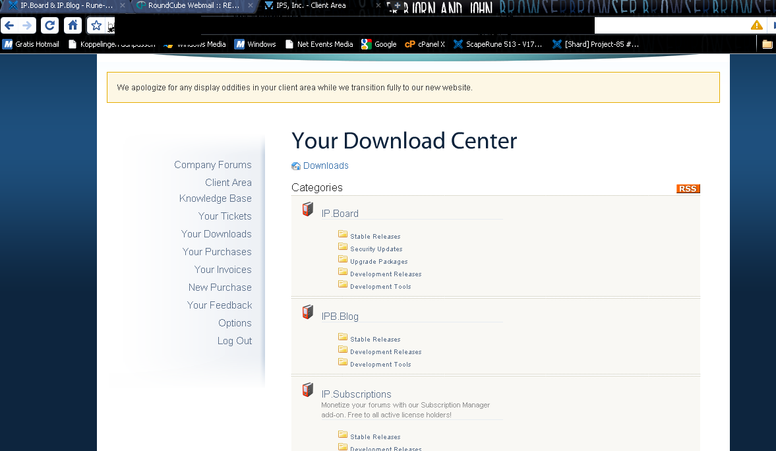View Your Tickets in the sidebar

point(225,216)
